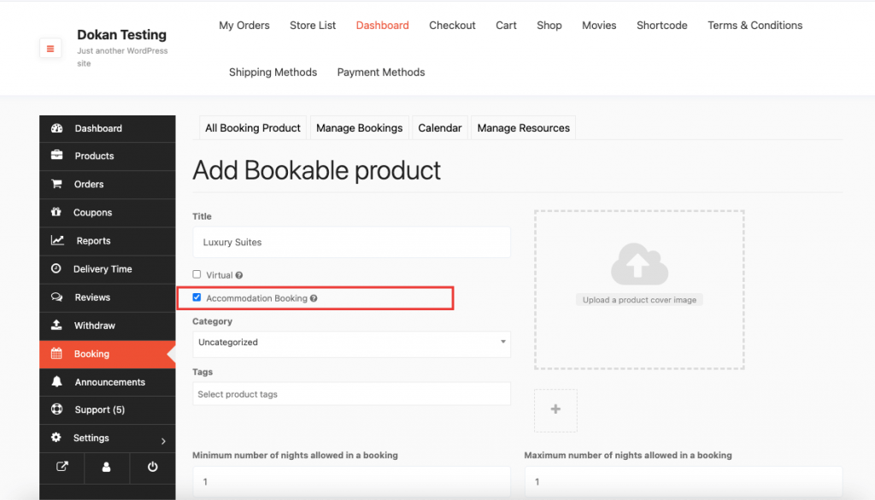
Task: Click the Orders cart icon
Action: tap(56, 184)
